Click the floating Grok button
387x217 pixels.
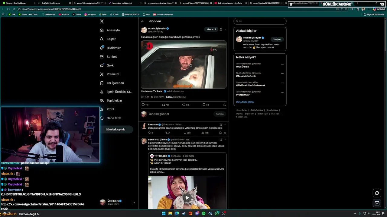coord(377,193)
